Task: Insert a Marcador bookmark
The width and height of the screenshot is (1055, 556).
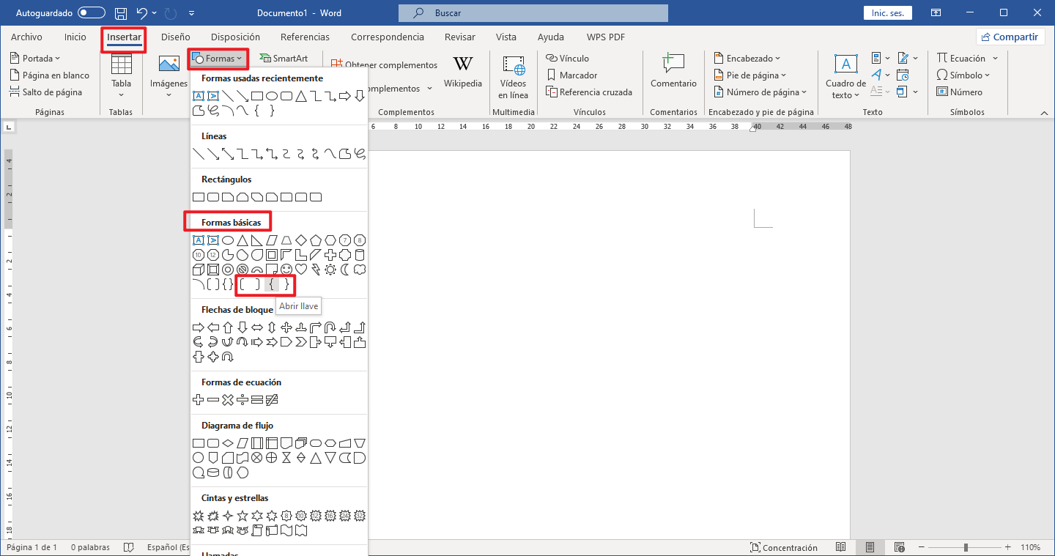Action: pos(572,75)
